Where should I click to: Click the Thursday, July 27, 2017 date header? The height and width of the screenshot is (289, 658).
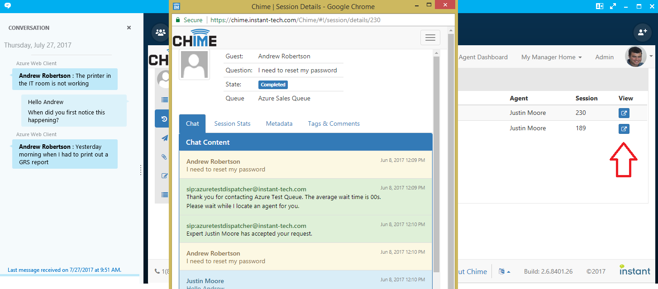[x=38, y=45]
